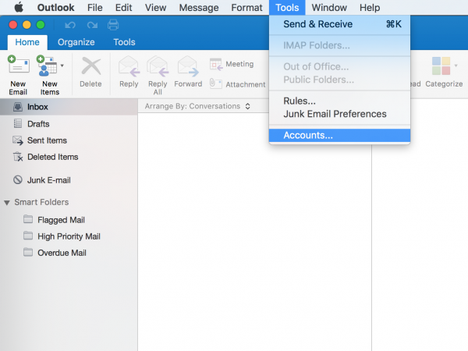Image resolution: width=468 pixels, height=351 pixels.
Task: Click the Forward envelope icon
Action: tap(188, 66)
